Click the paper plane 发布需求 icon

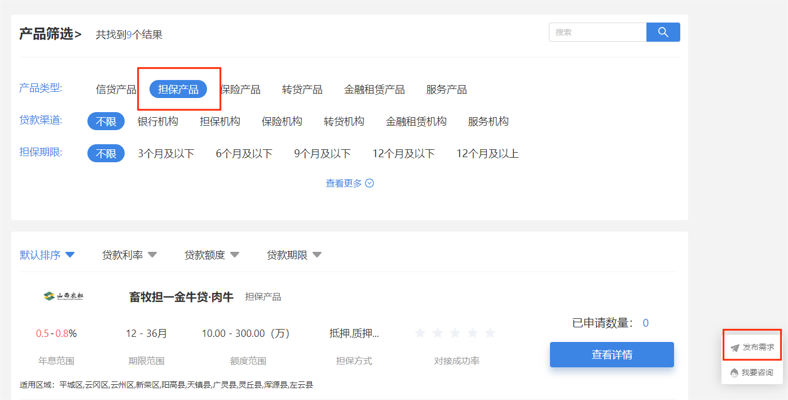pos(734,348)
